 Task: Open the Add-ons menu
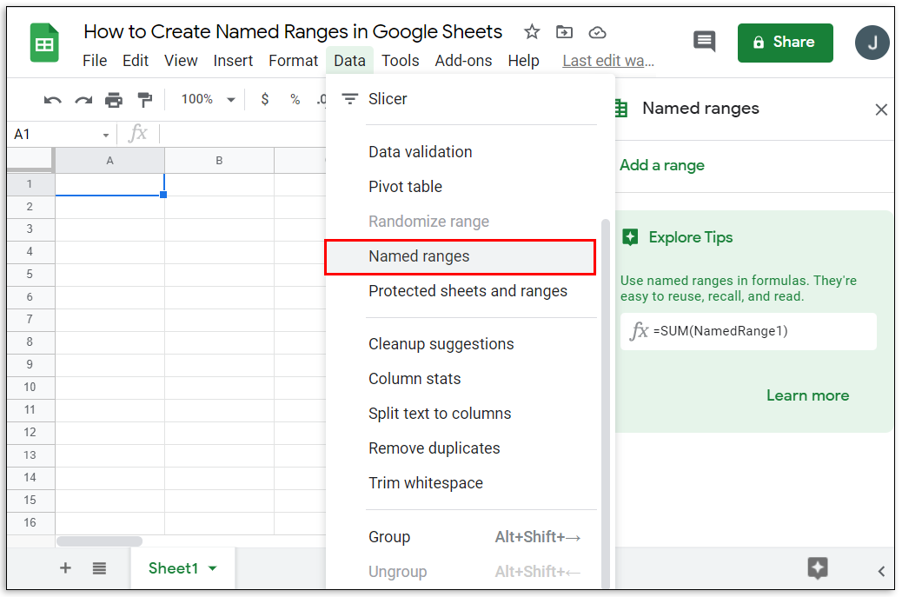click(x=464, y=60)
